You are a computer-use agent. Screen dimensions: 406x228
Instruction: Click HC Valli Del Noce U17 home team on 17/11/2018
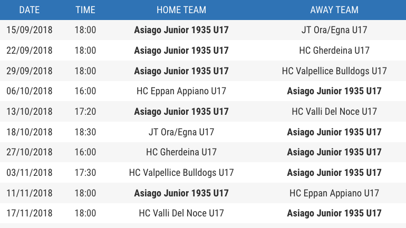[x=181, y=213]
